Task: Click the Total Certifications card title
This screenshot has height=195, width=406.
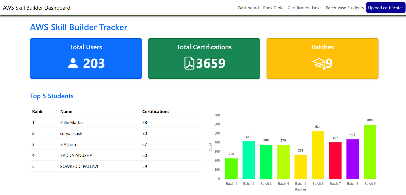Action: coord(204,47)
